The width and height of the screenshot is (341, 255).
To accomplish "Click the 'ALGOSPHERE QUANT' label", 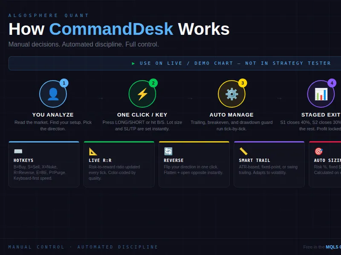I will coord(49,15).
